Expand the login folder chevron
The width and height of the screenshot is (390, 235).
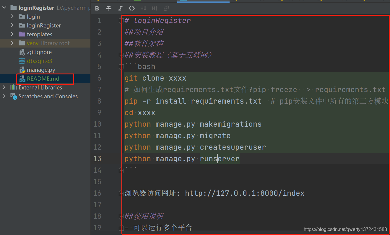(x=12, y=17)
